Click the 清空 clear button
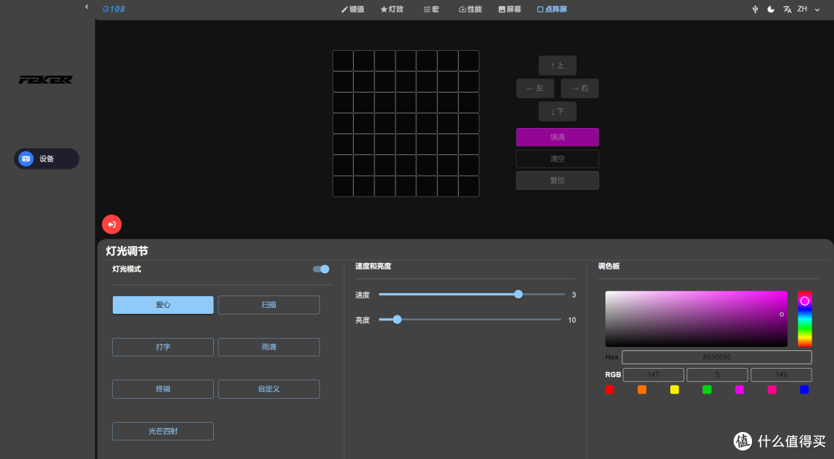 [558, 159]
